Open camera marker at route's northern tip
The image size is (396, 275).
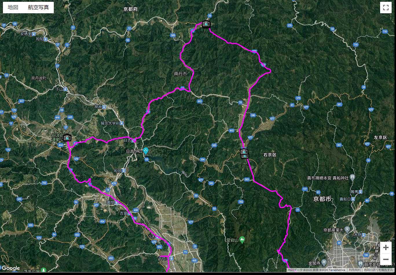pyautogui.click(x=206, y=24)
